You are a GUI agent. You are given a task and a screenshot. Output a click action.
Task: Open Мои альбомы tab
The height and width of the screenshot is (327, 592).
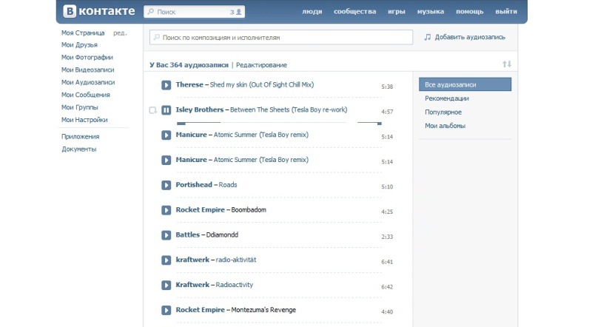pyautogui.click(x=445, y=126)
